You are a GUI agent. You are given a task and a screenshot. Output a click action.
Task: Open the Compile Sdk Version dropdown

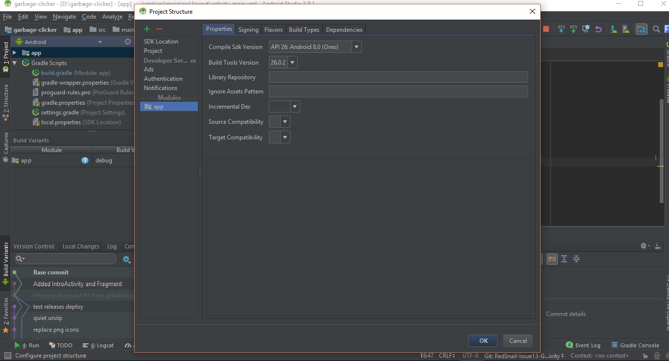[357, 47]
